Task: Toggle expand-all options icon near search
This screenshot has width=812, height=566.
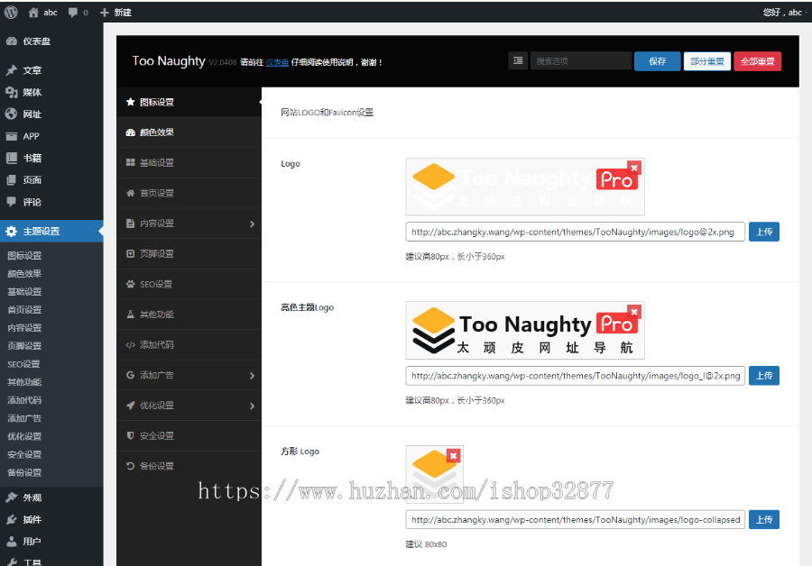Action: coord(518,61)
